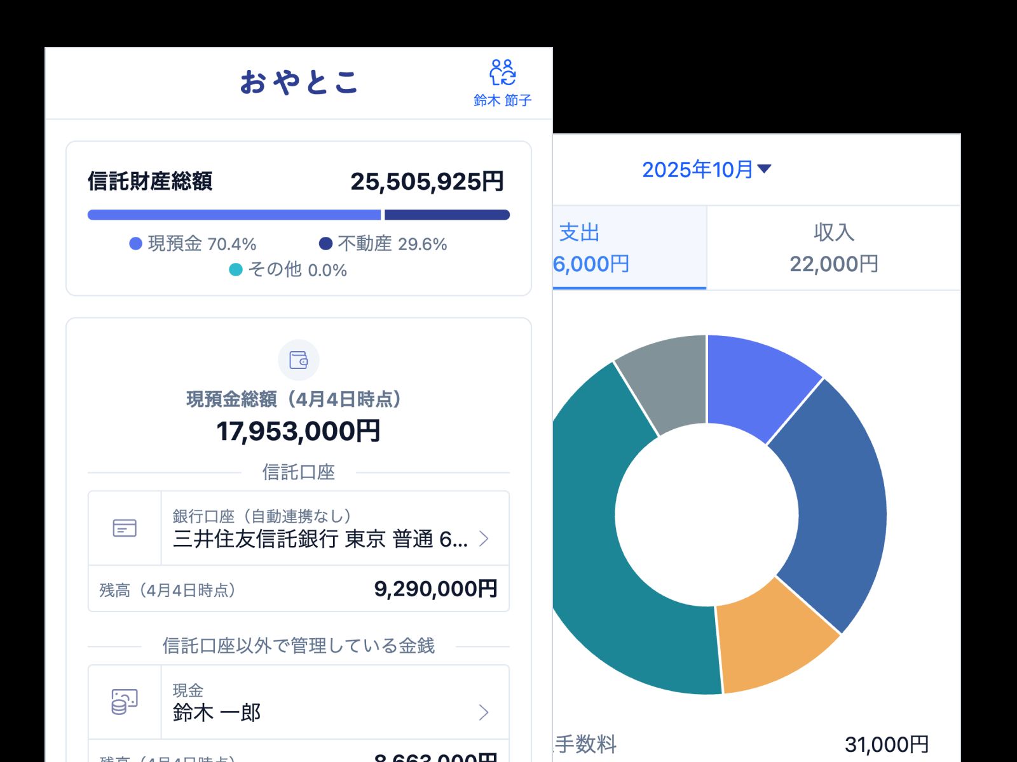Click the その他 legend dot
Screen dimensions: 1017x762
[x=235, y=270]
